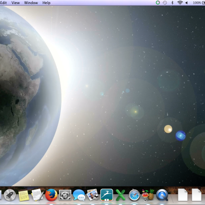Viewport: 205px width, 205px height.
Task: Open Messages chat bubble icon
Action: click(79, 195)
